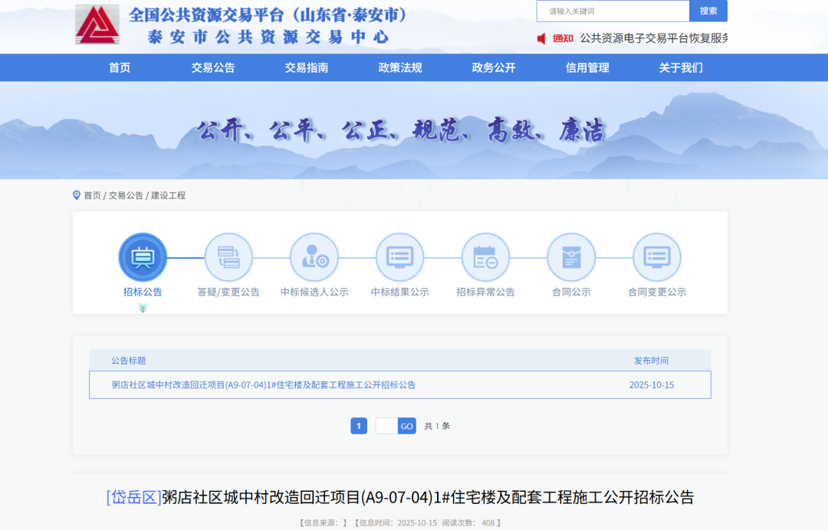Open 信用管理 from the navigation bar
This screenshot has height=530, width=828.
(587, 67)
